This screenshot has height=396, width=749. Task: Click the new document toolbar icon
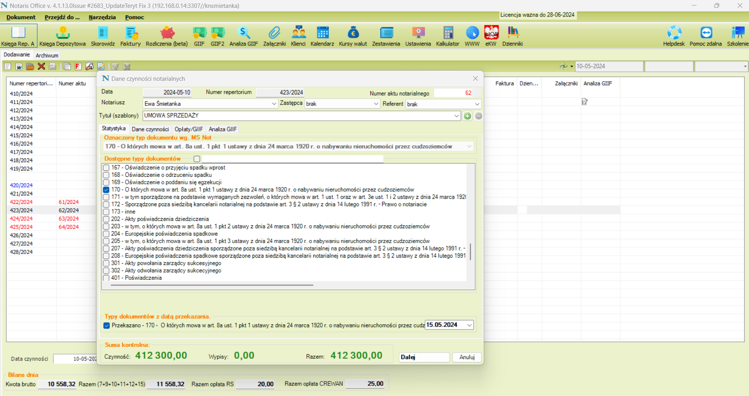click(8, 66)
